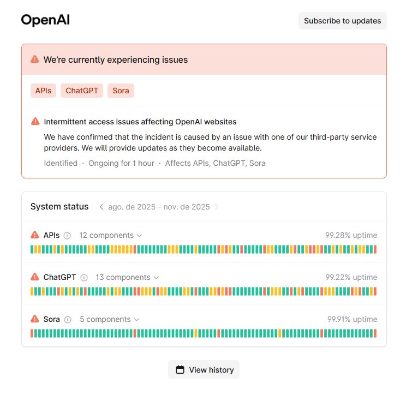Go to previous date range in System status
The image size is (406, 413).
[x=101, y=207]
